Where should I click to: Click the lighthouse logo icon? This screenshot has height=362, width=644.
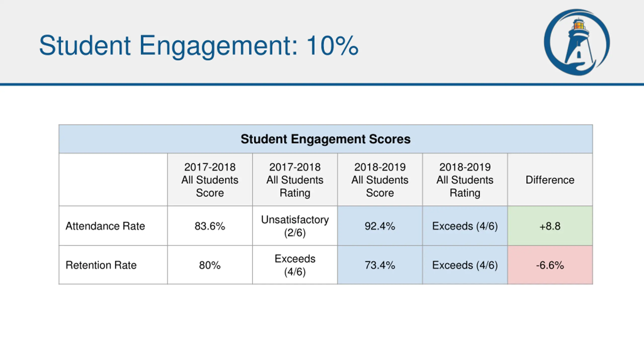(577, 42)
